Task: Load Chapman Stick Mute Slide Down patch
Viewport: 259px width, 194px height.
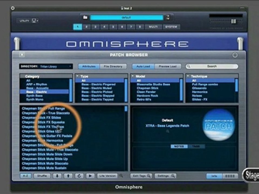Action: point(47,154)
